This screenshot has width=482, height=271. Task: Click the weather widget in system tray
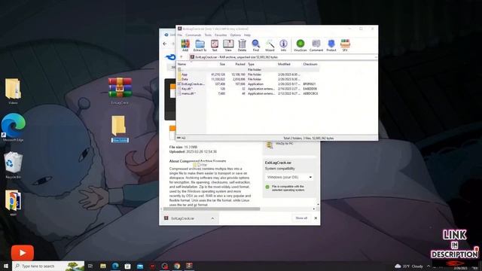click(x=408, y=266)
